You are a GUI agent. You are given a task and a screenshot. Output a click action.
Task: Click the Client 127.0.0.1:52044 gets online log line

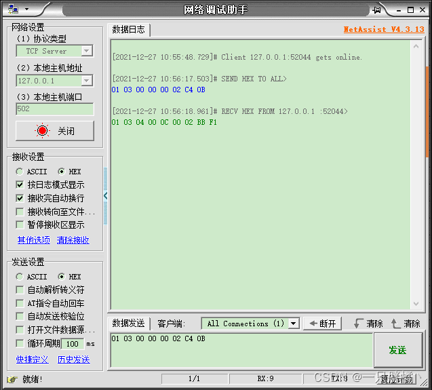[x=237, y=58]
